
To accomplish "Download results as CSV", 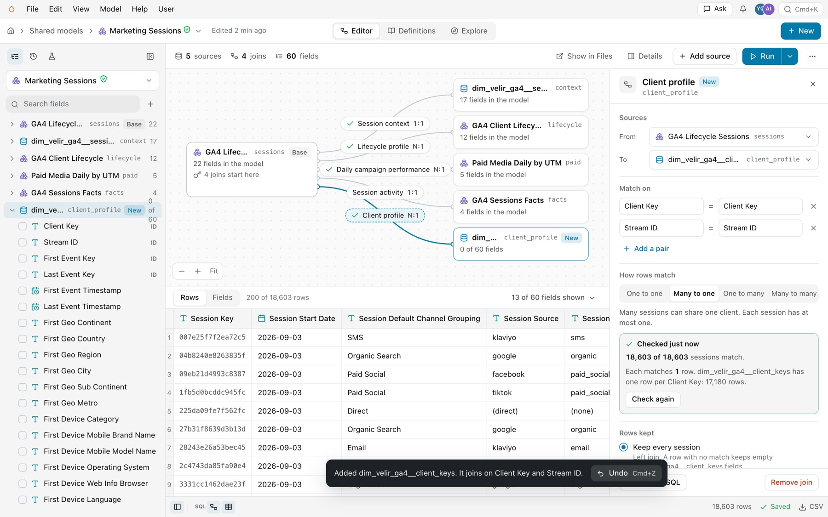I will coord(811,506).
